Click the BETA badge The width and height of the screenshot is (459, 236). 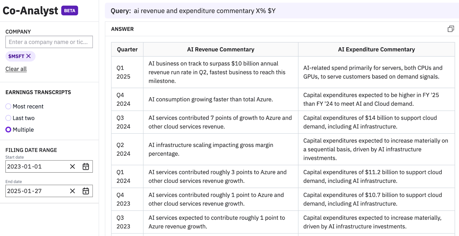tap(70, 11)
